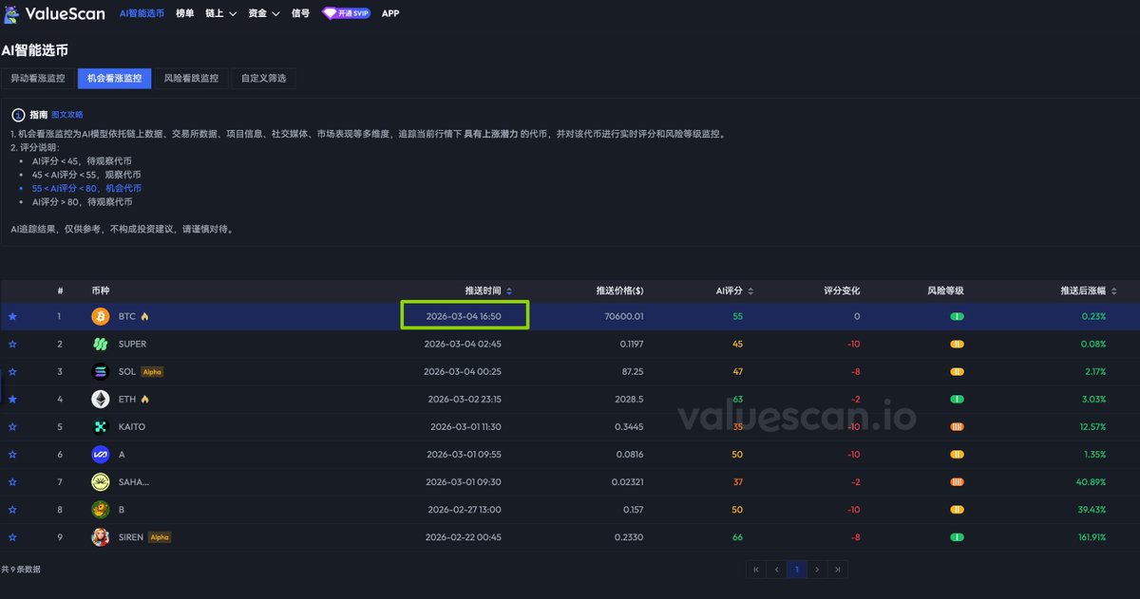This screenshot has width=1140, height=599.
Task: Click the SUPER coin logo
Action: tap(101, 344)
